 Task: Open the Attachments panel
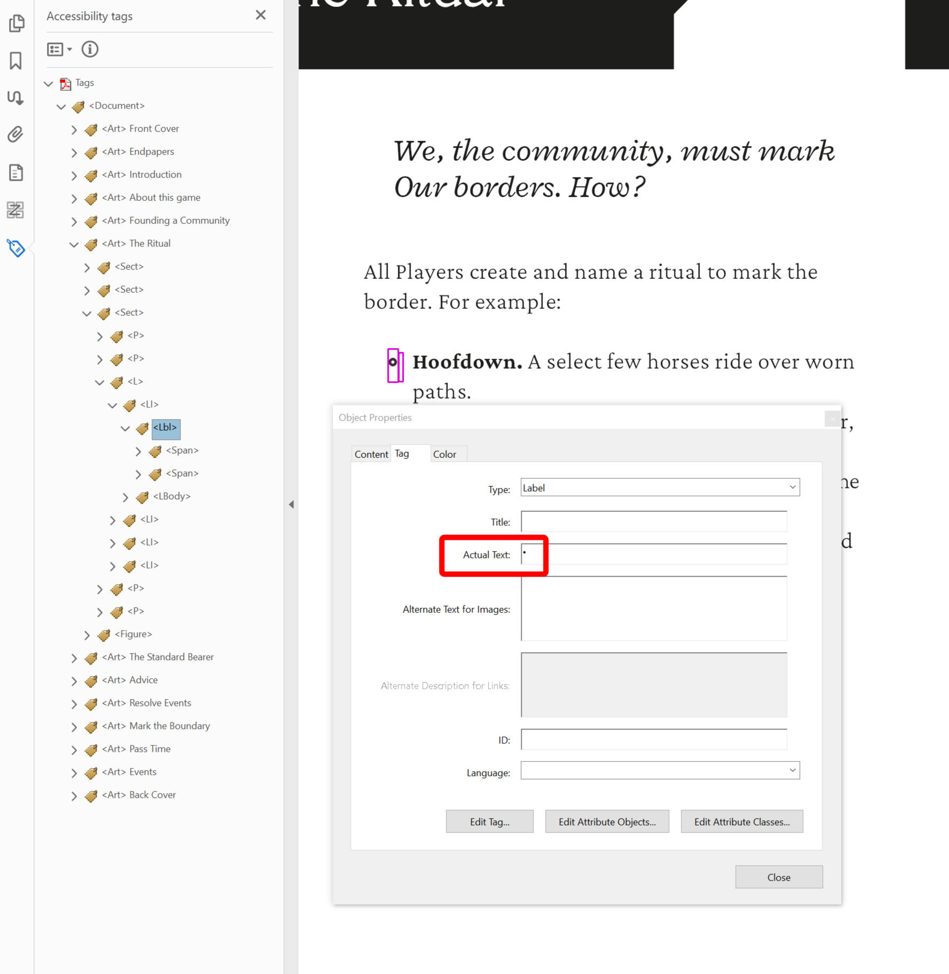[17, 135]
